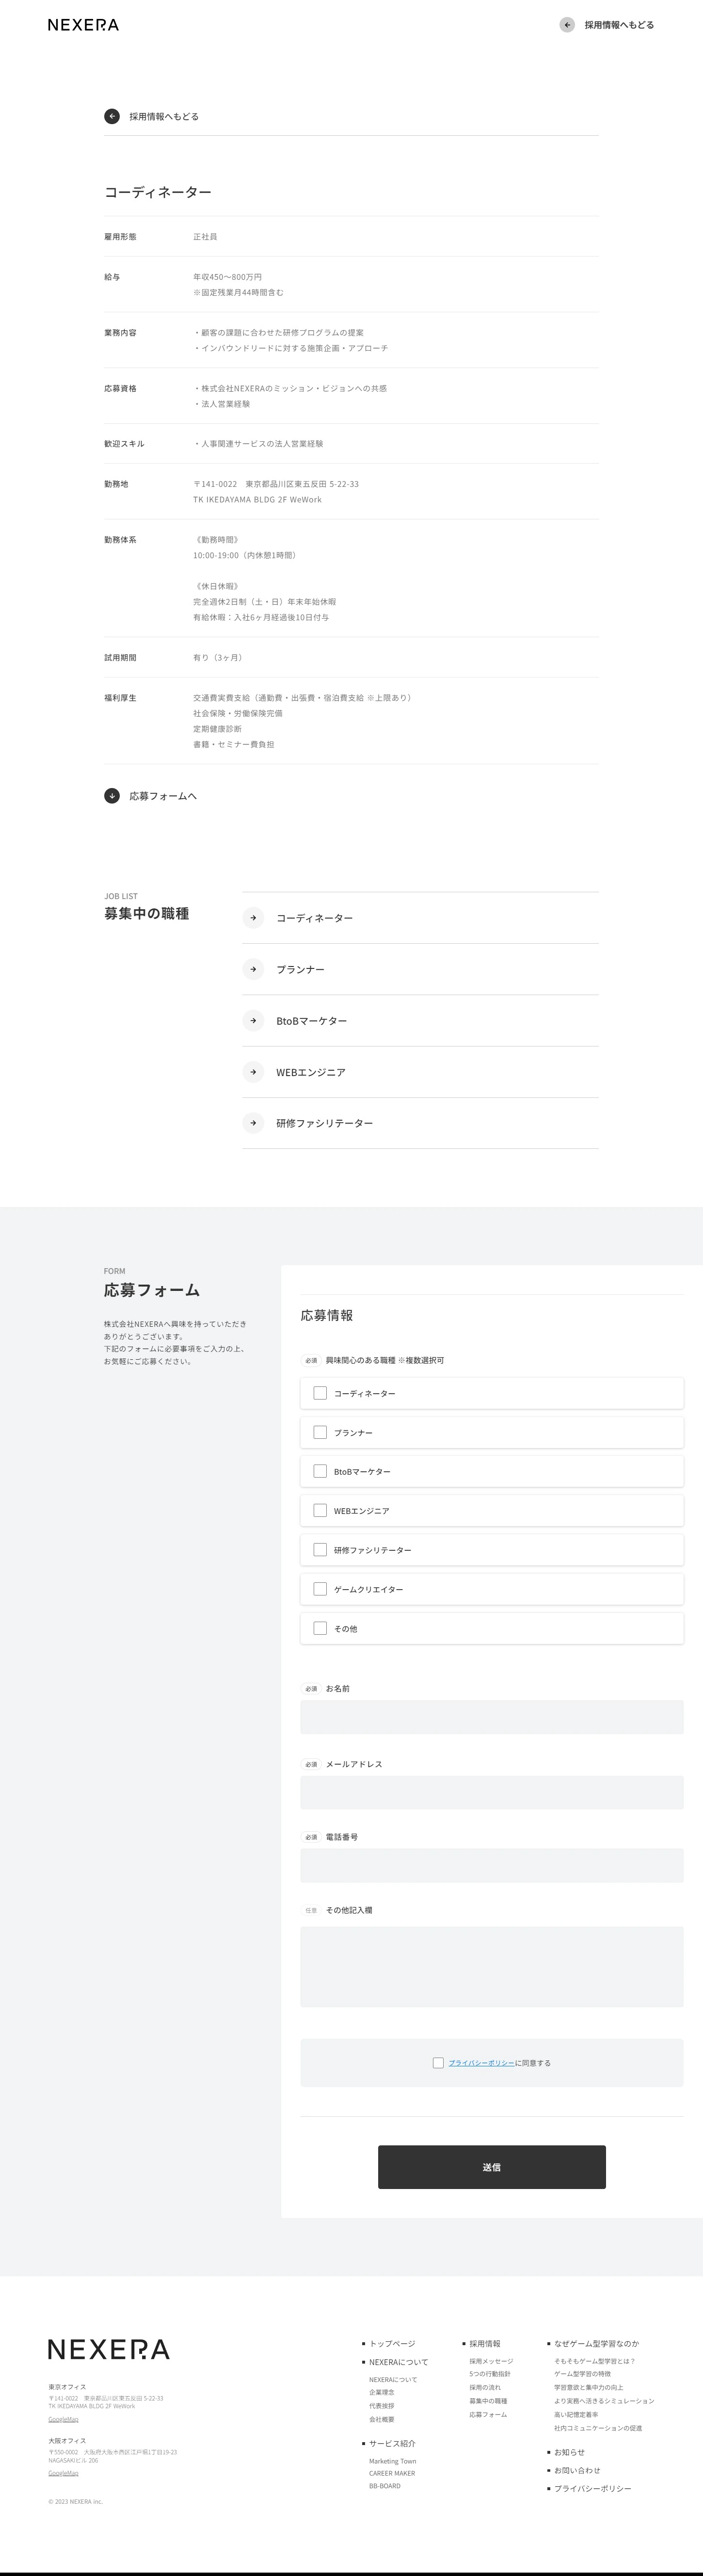Select the その他 checkbox option
703x2576 pixels.
coord(320,1628)
